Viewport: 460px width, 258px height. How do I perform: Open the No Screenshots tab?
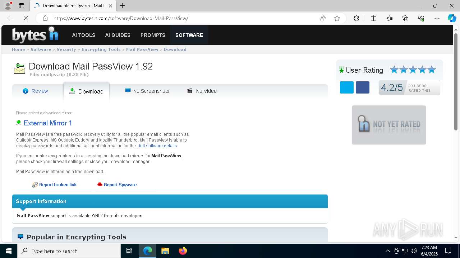(147, 91)
